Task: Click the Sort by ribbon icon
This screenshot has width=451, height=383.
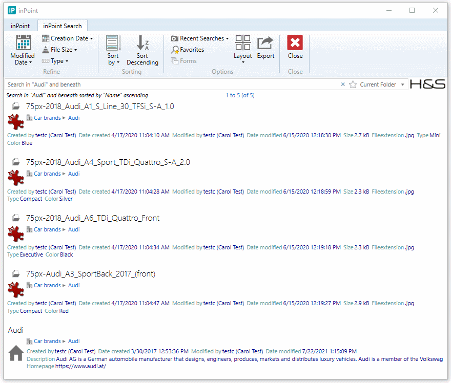Action: pyautogui.click(x=113, y=50)
